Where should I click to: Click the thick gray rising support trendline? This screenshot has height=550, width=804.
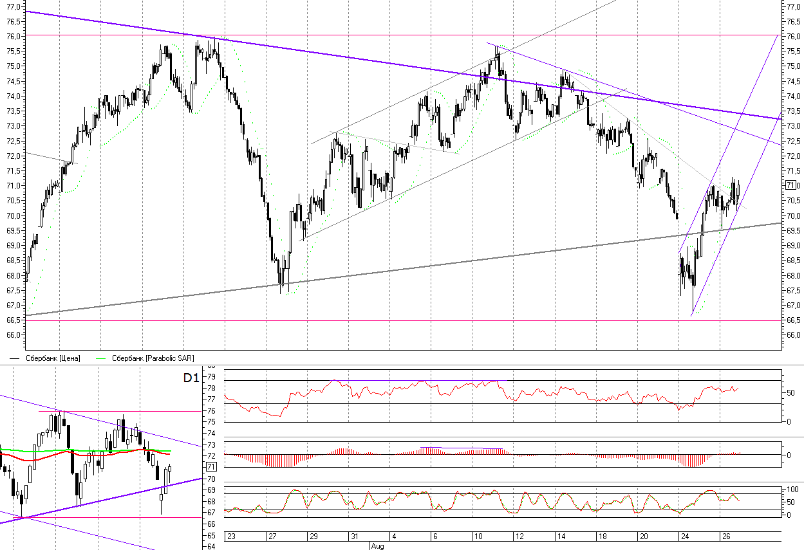click(451, 262)
